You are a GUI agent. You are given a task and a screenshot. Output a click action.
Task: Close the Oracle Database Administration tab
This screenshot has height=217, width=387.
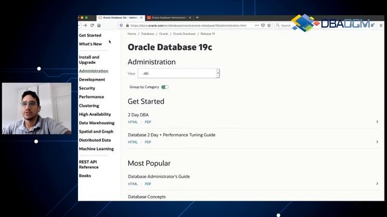pos(190,17)
